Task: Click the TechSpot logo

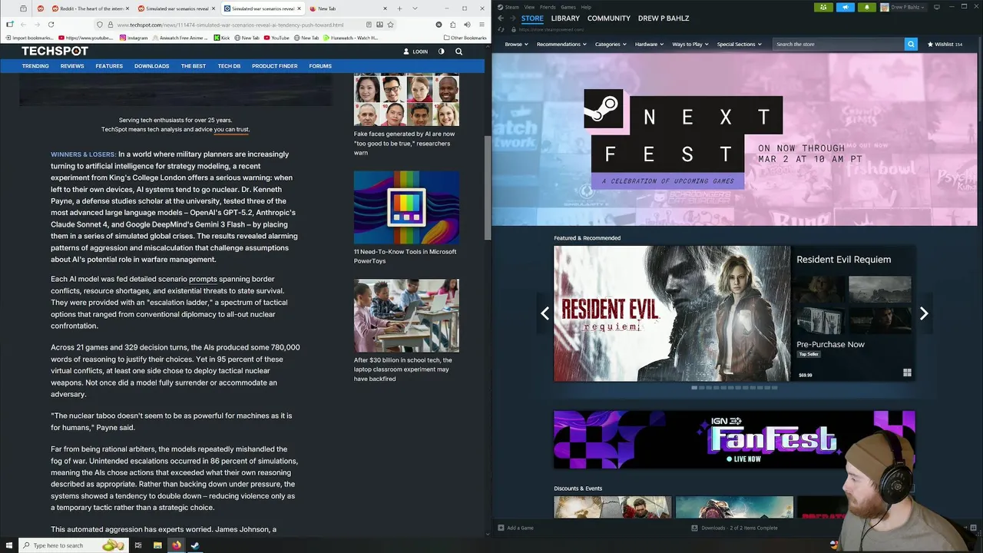Action: [x=55, y=51]
